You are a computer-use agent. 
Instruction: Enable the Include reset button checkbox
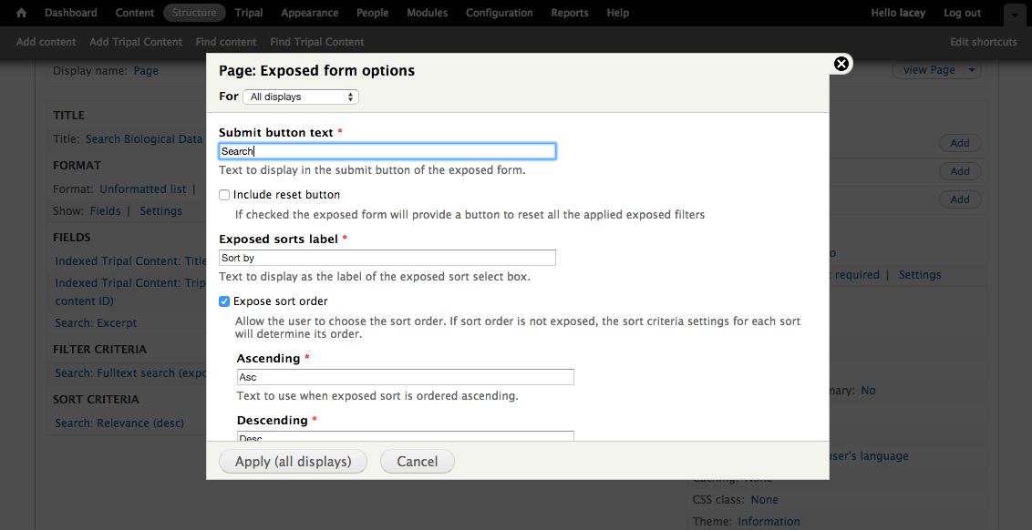(224, 195)
